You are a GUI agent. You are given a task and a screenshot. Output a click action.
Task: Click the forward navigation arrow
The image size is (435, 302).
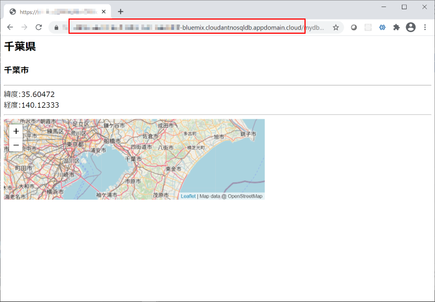pos(24,27)
